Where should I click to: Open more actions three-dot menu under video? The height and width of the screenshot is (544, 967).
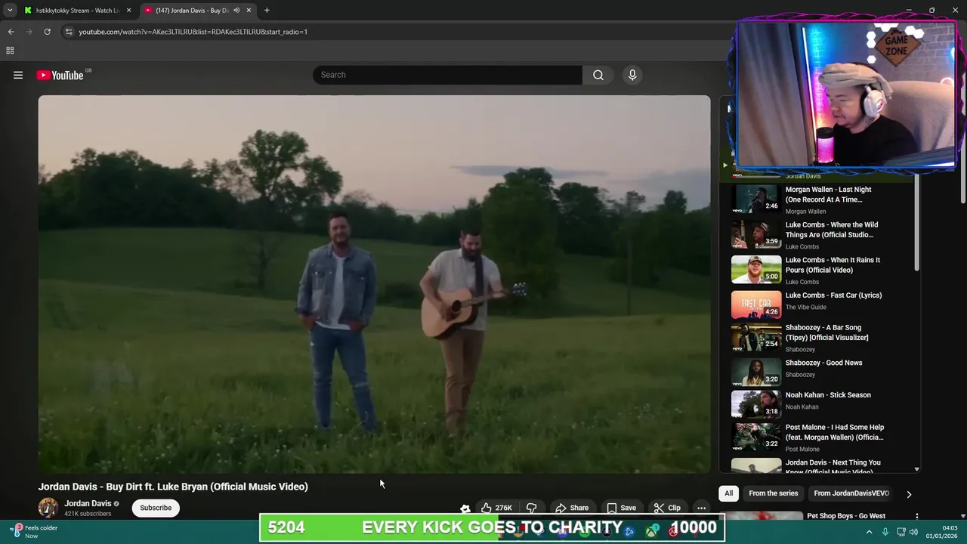(701, 508)
